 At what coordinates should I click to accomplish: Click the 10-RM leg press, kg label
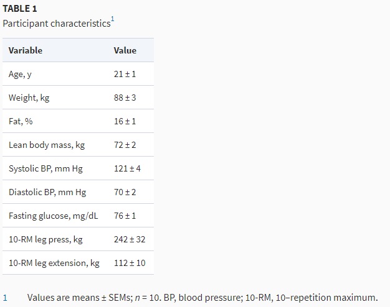pos(45,239)
